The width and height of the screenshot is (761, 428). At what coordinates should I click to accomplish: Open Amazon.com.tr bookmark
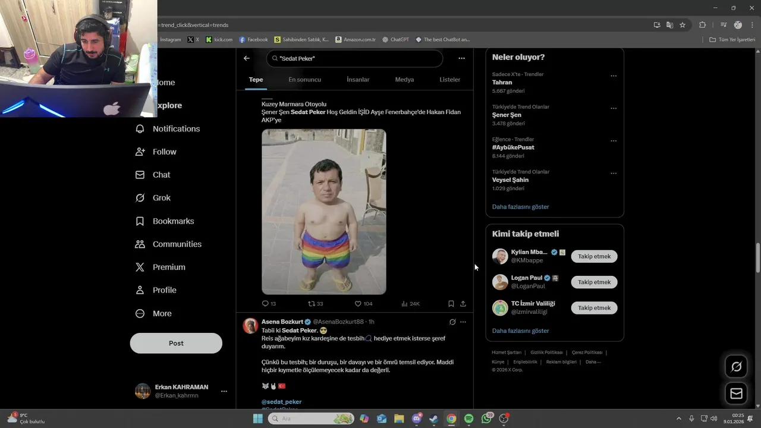point(355,40)
